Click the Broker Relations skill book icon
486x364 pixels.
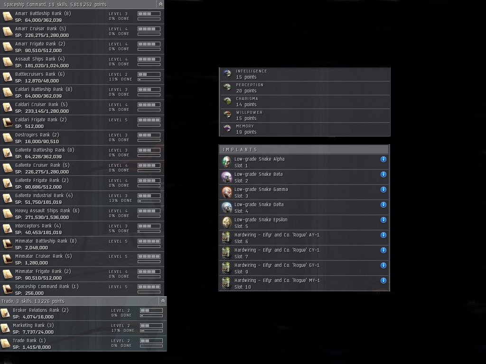(5, 313)
